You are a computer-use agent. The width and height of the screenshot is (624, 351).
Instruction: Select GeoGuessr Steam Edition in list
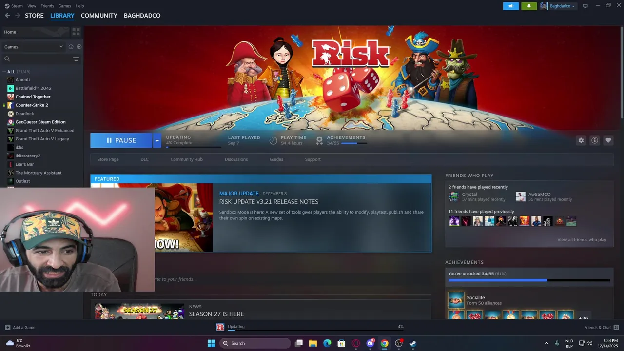coord(40,122)
